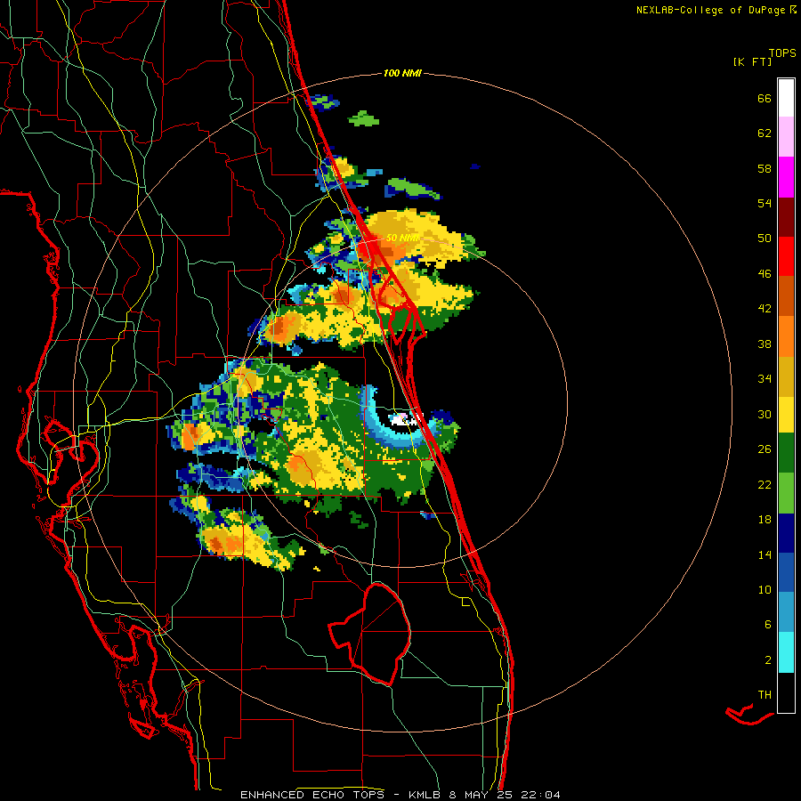Click the TH threshold legend label
The width and height of the screenshot is (801, 801).
765,695
